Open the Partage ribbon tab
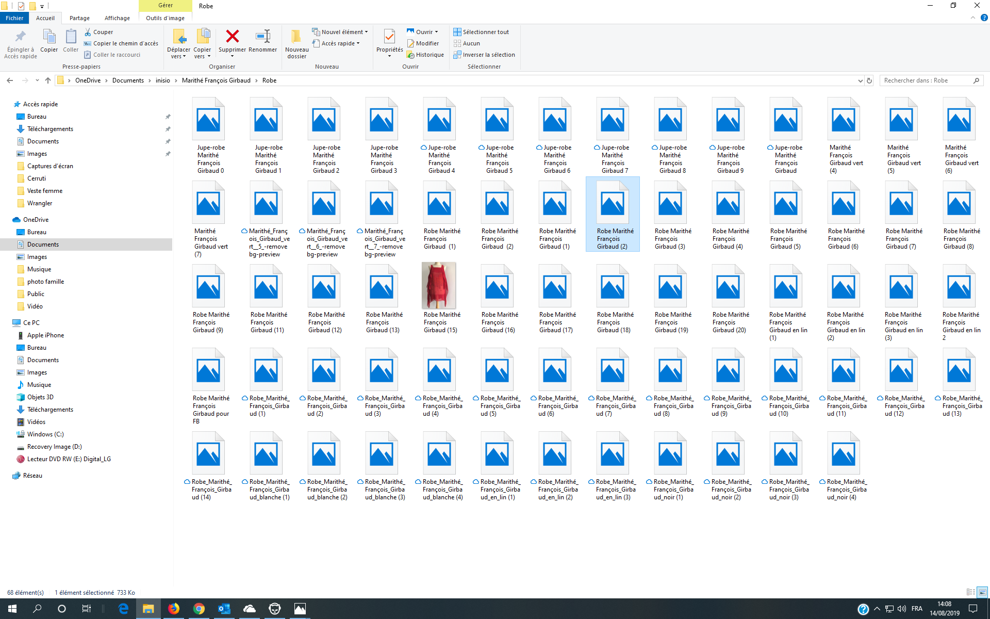990x619 pixels. [x=79, y=18]
